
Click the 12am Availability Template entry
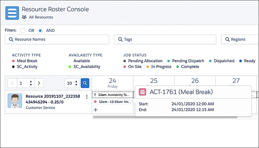112,95
